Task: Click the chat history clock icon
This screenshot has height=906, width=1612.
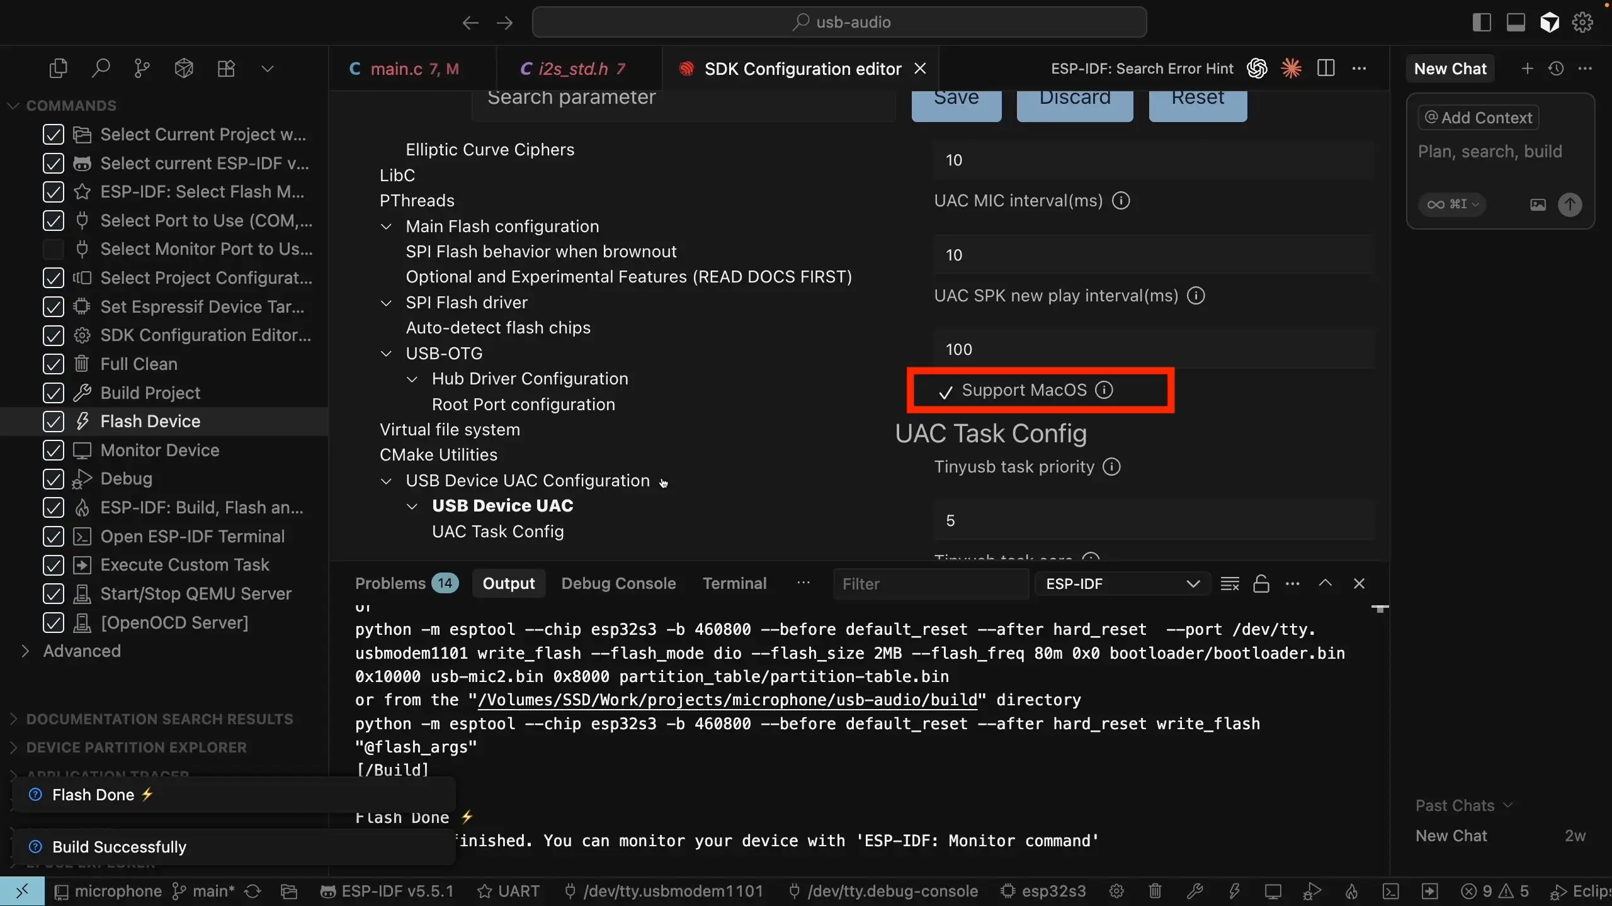Action: click(1556, 68)
